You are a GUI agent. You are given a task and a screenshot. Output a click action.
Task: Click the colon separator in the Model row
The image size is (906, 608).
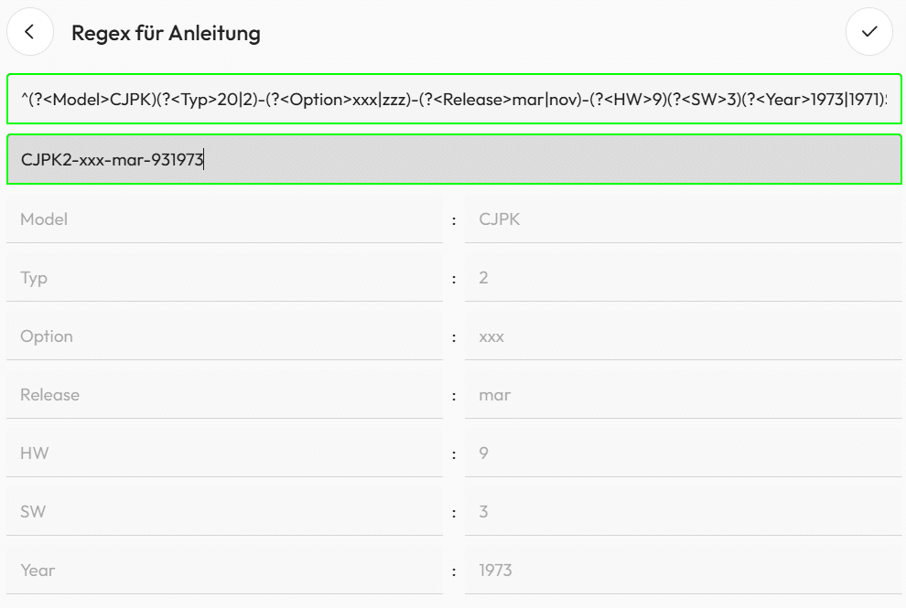tap(454, 220)
